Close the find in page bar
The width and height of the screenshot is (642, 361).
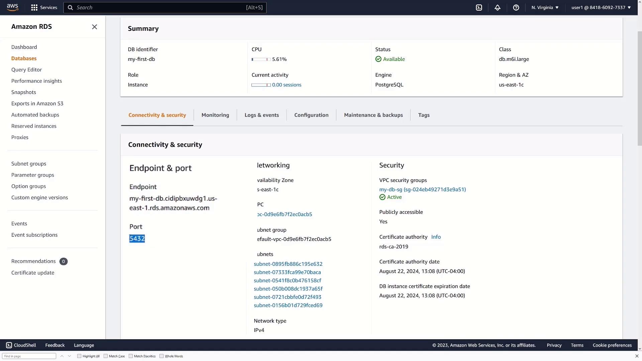click(x=637, y=356)
